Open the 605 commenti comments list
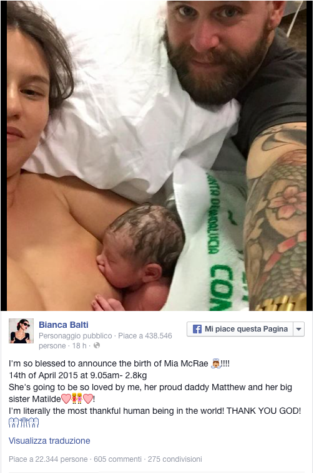Image resolution: width=314 pixels, height=473 pixels. pyautogui.click(x=117, y=459)
